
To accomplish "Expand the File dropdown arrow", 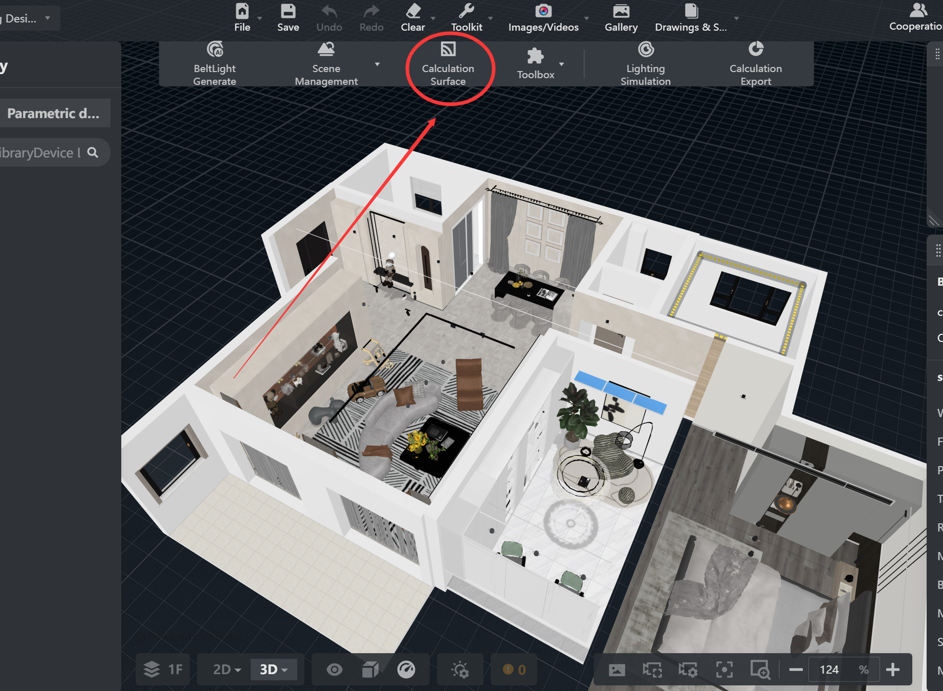I will tap(259, 18).
